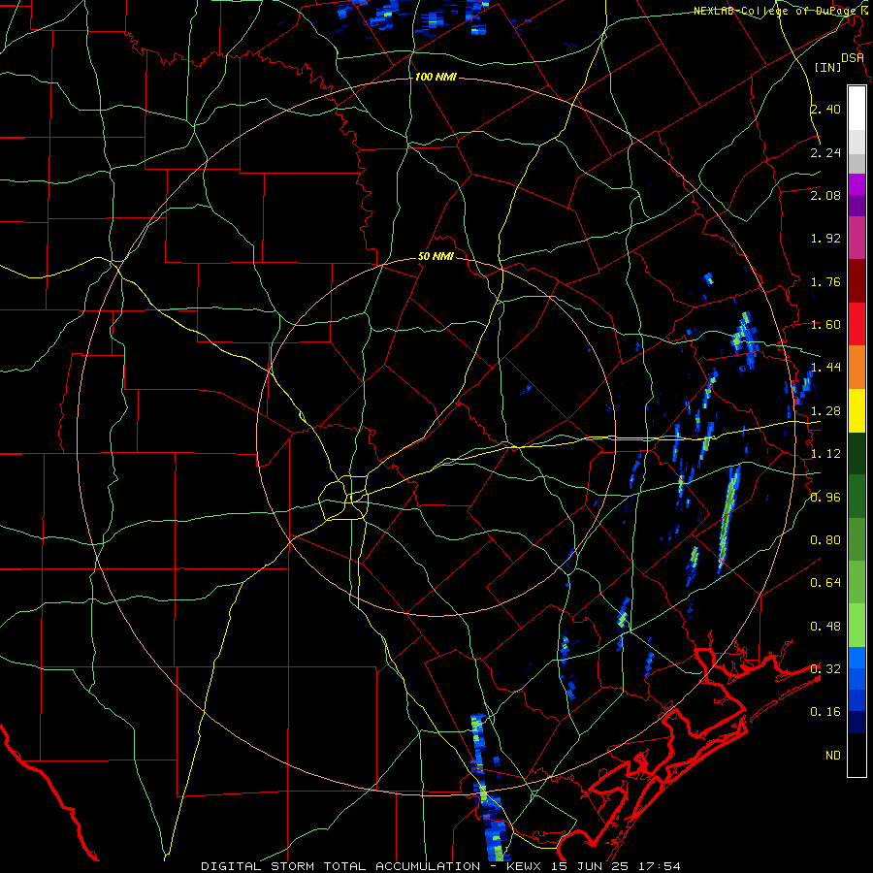The image size is (873, 873).
Task: Click the 0.48 scale value
Action: pyautogui.click(x=825, y=627)
